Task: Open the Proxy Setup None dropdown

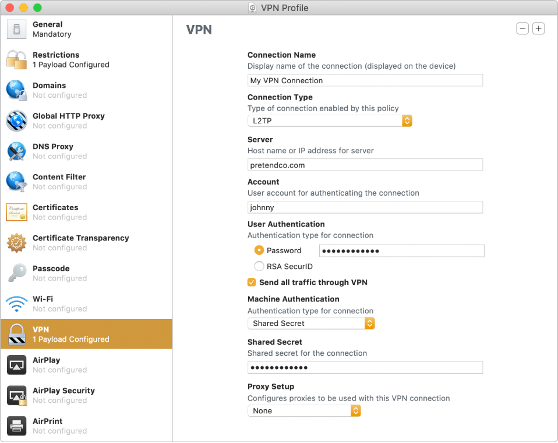Action: tap(304, 411)
